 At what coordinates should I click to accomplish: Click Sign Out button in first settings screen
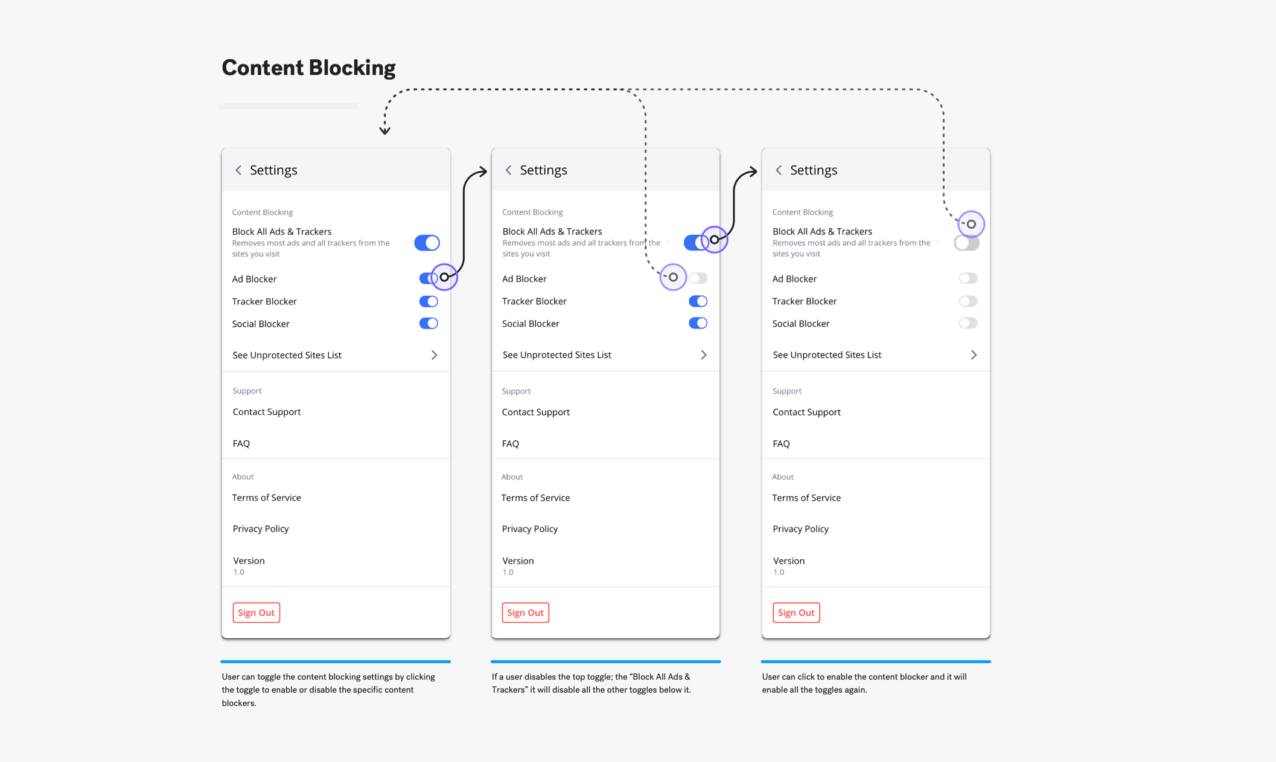257,612
